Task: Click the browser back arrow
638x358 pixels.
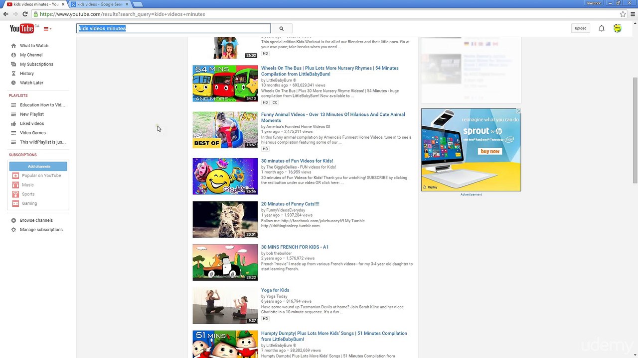Action: pyautogui.click(x=6, y=14)
